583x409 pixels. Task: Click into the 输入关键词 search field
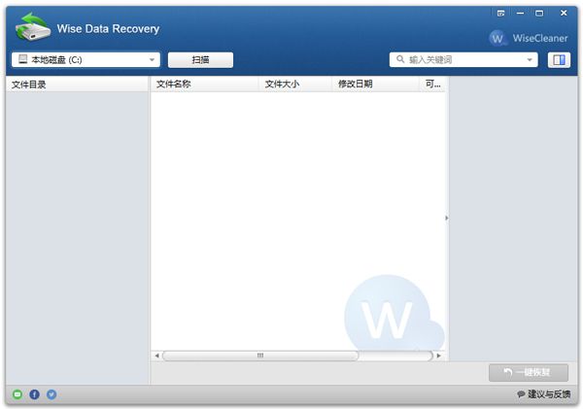point(463,60)
